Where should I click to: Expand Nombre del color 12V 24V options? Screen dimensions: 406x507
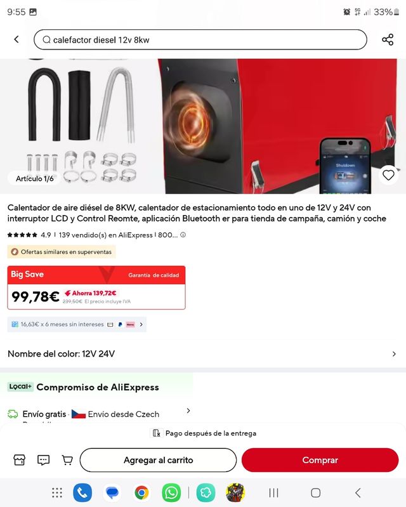click(x=203, y=353)
